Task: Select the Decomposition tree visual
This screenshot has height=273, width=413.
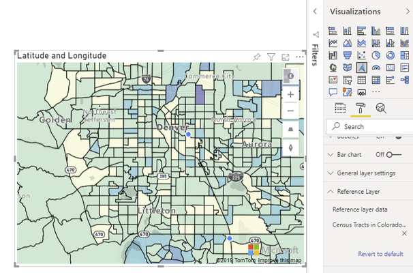Action: [x=405, y=80]
